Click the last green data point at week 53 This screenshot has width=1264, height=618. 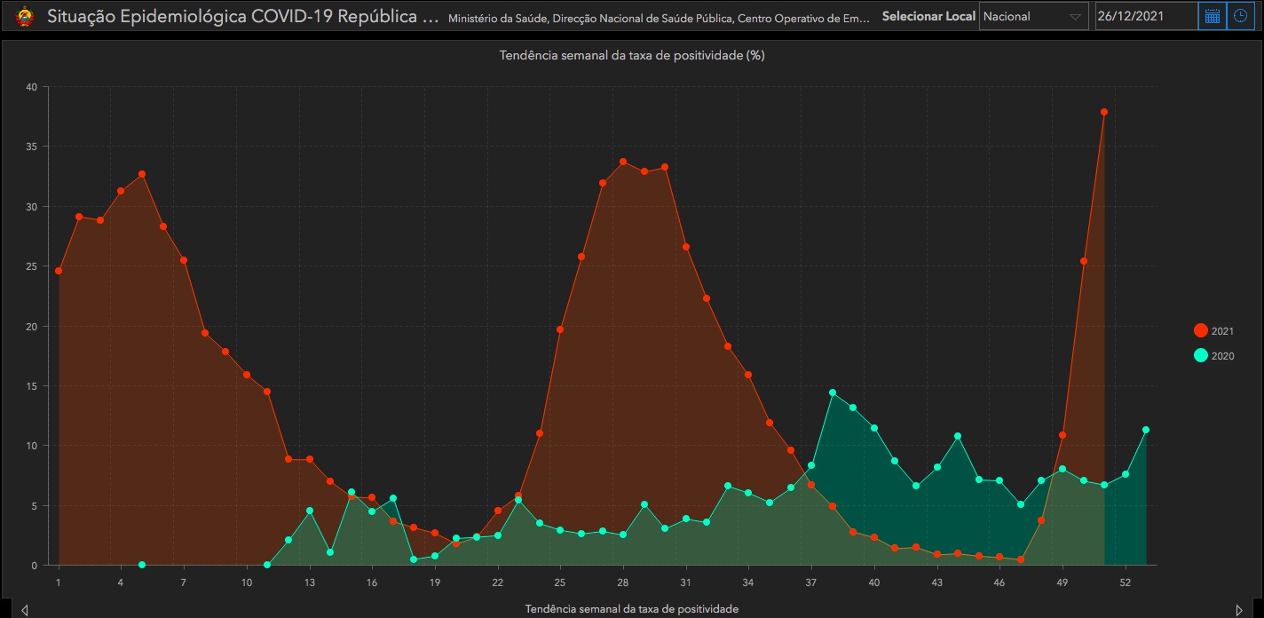click(1146, 430)
